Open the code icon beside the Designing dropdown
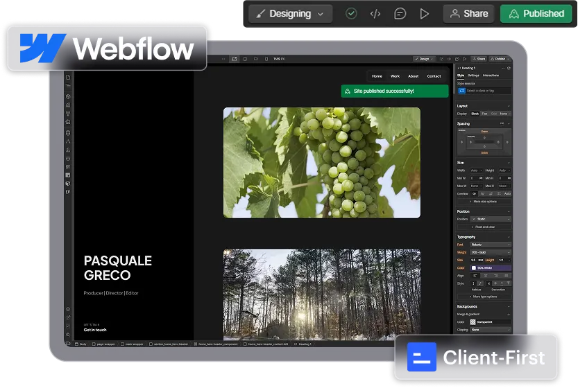Image resolution: width=578 pixels, height=388 pixels. click(x=375, y=14)
